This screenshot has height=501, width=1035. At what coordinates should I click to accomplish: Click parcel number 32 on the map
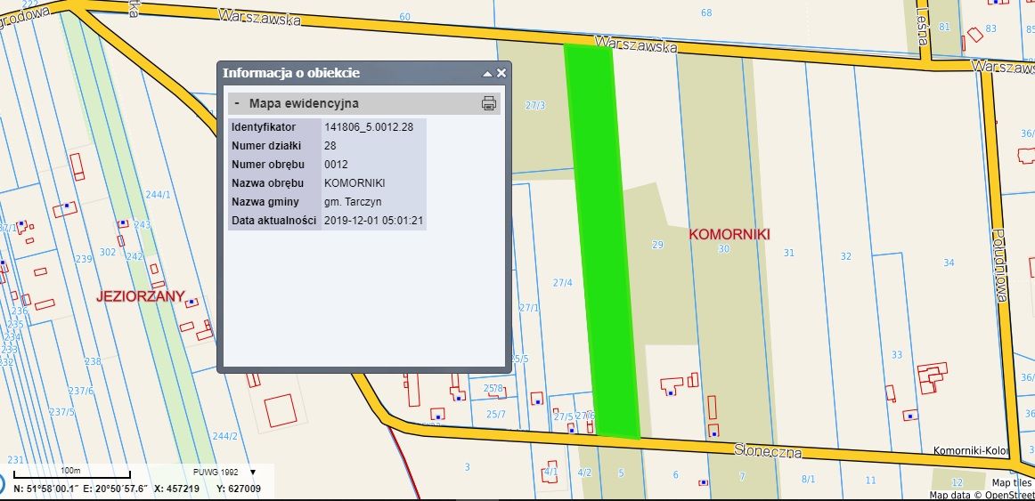click(845, 256)
